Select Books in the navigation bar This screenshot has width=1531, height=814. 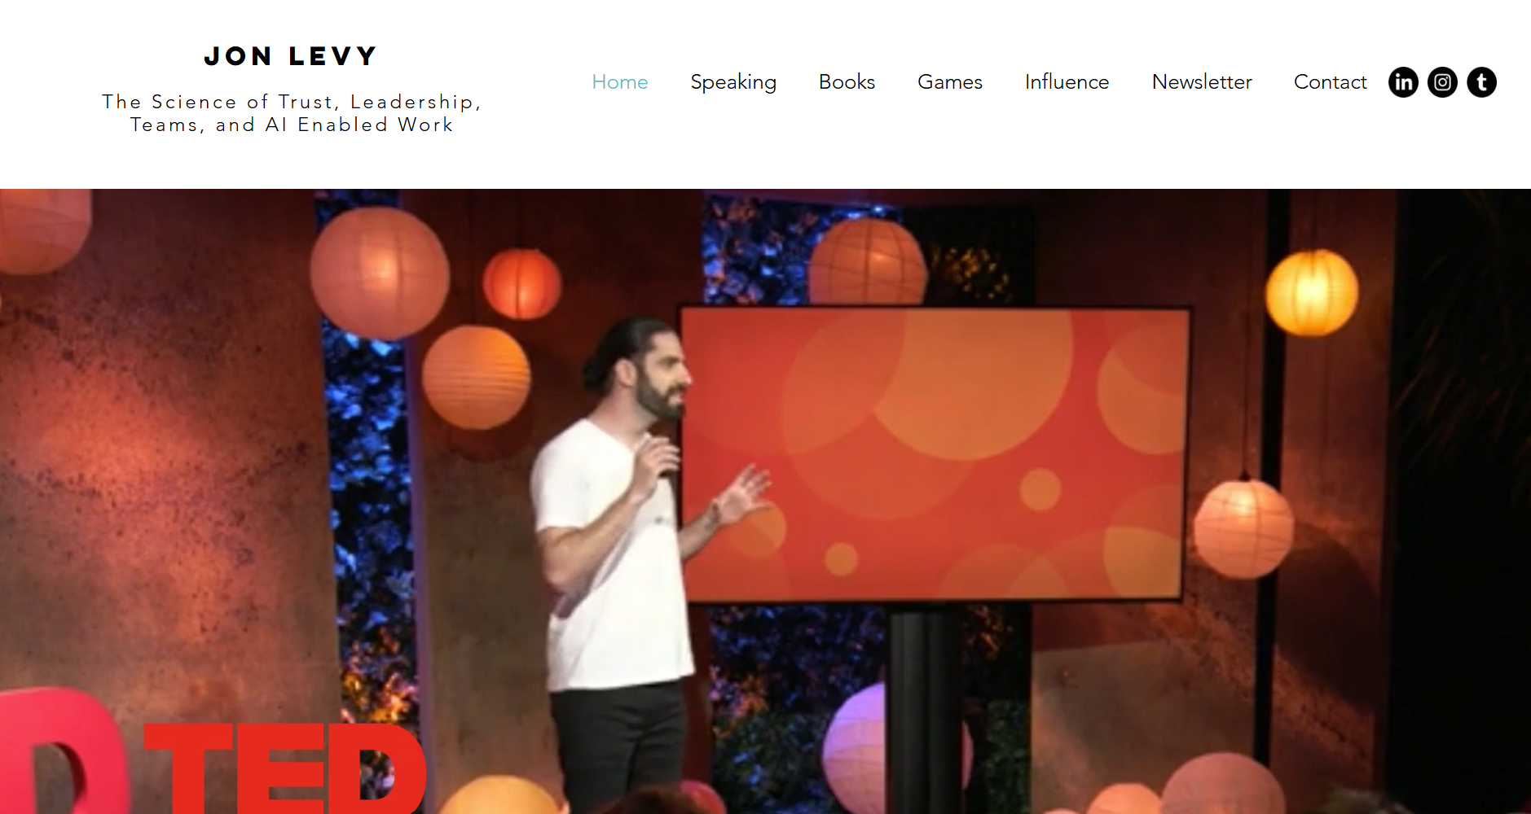847,82
